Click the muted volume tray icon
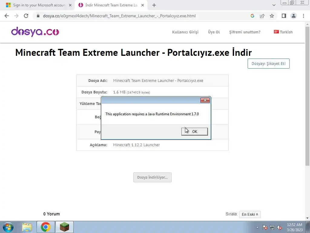The image size is (310, 233). (x=279, y=227)
